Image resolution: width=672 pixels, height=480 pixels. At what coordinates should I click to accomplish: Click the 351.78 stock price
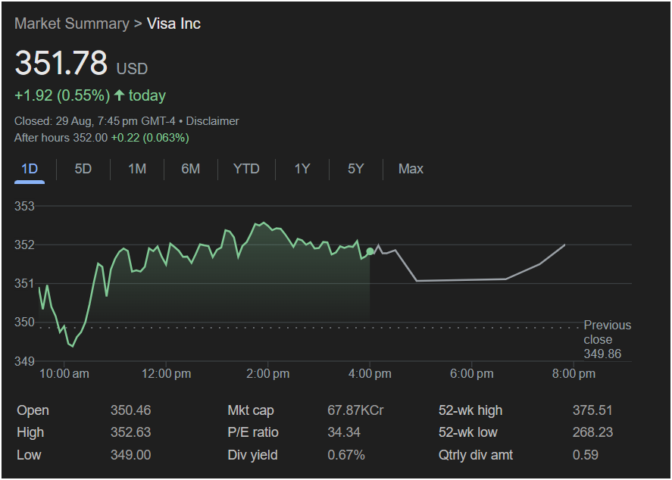click(61, 64)
